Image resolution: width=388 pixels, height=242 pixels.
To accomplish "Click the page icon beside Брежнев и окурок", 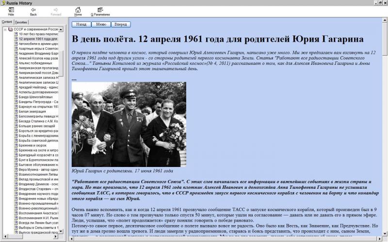I will 16,145.
